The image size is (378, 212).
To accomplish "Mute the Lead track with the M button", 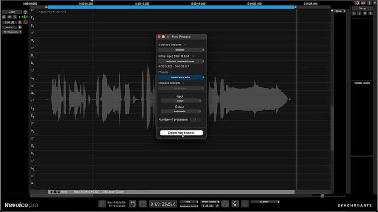I will pyautogui.click(x=9, y=17).
